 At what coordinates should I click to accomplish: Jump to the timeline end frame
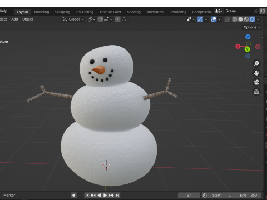(117, 195)
